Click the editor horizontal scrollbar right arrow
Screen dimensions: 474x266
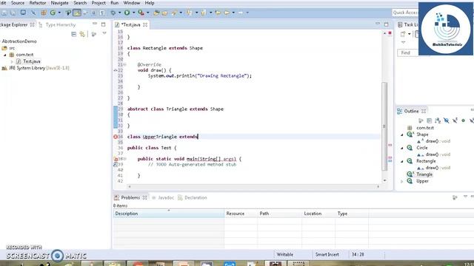point(378,187)
